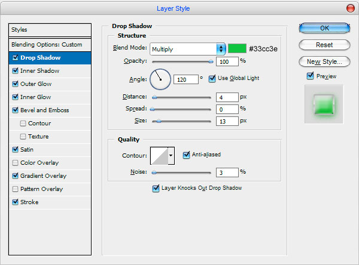Image resolution: width=359 pixels, height=265 pixels.
Task: Click the angle dial control
Action: pos(160,79)
